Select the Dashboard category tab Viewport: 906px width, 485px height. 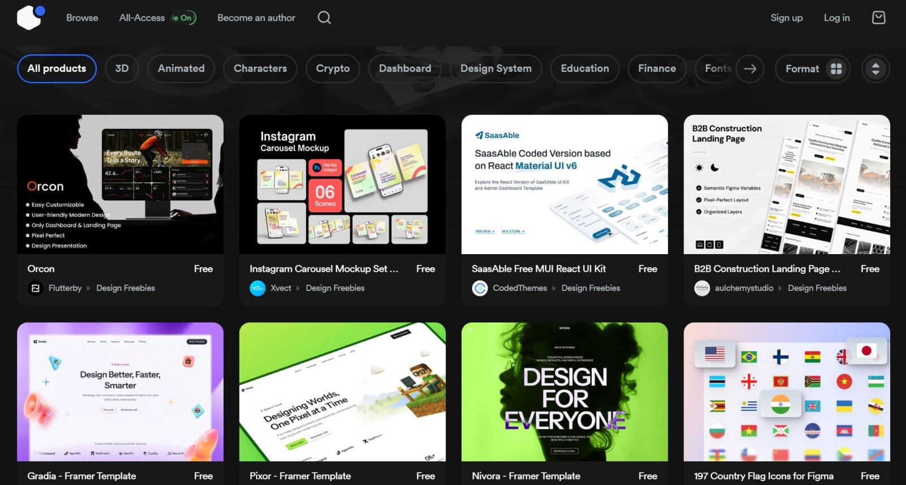click(x=405, y=68)
